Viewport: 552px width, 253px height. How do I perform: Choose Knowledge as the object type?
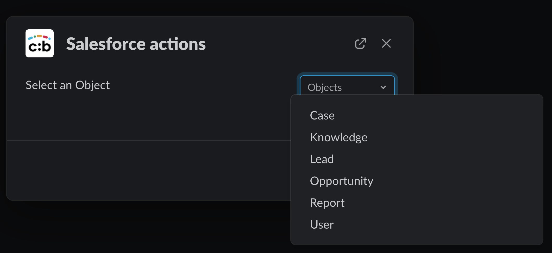click(x=338, y=137)
